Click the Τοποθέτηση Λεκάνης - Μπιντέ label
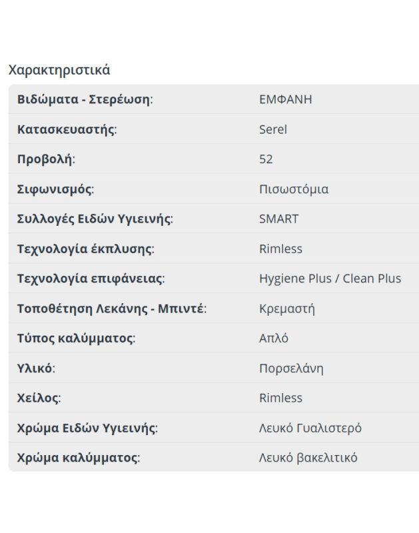The image size is (419, 533). click(111, 308)
